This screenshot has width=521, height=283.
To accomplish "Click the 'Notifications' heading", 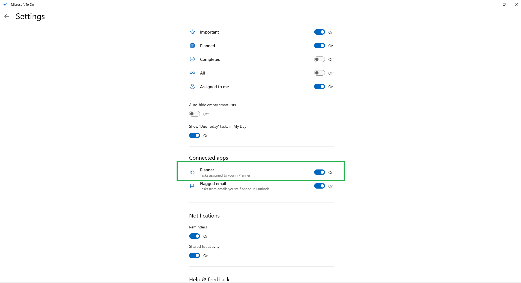I will (x=204, y=216).
